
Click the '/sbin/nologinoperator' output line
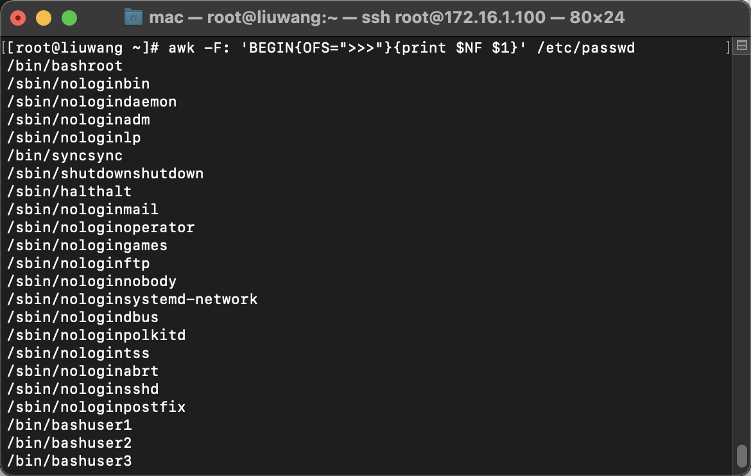(x=101, y=228)
